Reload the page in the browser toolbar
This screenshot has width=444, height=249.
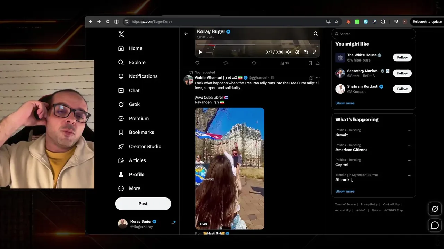click(108, 21)
